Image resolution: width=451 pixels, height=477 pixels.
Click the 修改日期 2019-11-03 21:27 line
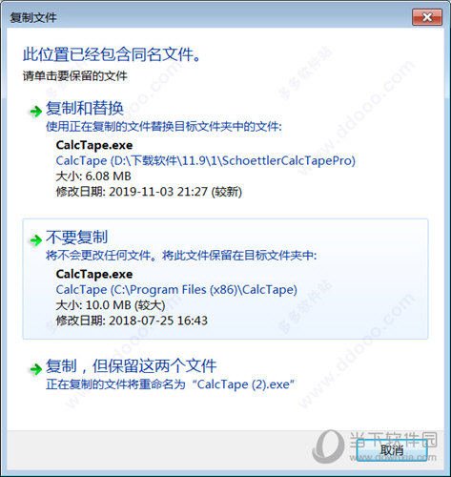coord(149,192)
